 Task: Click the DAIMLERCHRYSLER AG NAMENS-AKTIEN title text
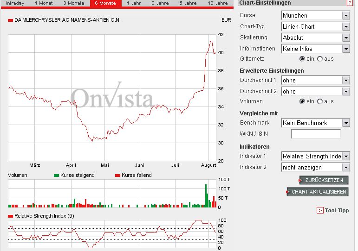[67, 20]
